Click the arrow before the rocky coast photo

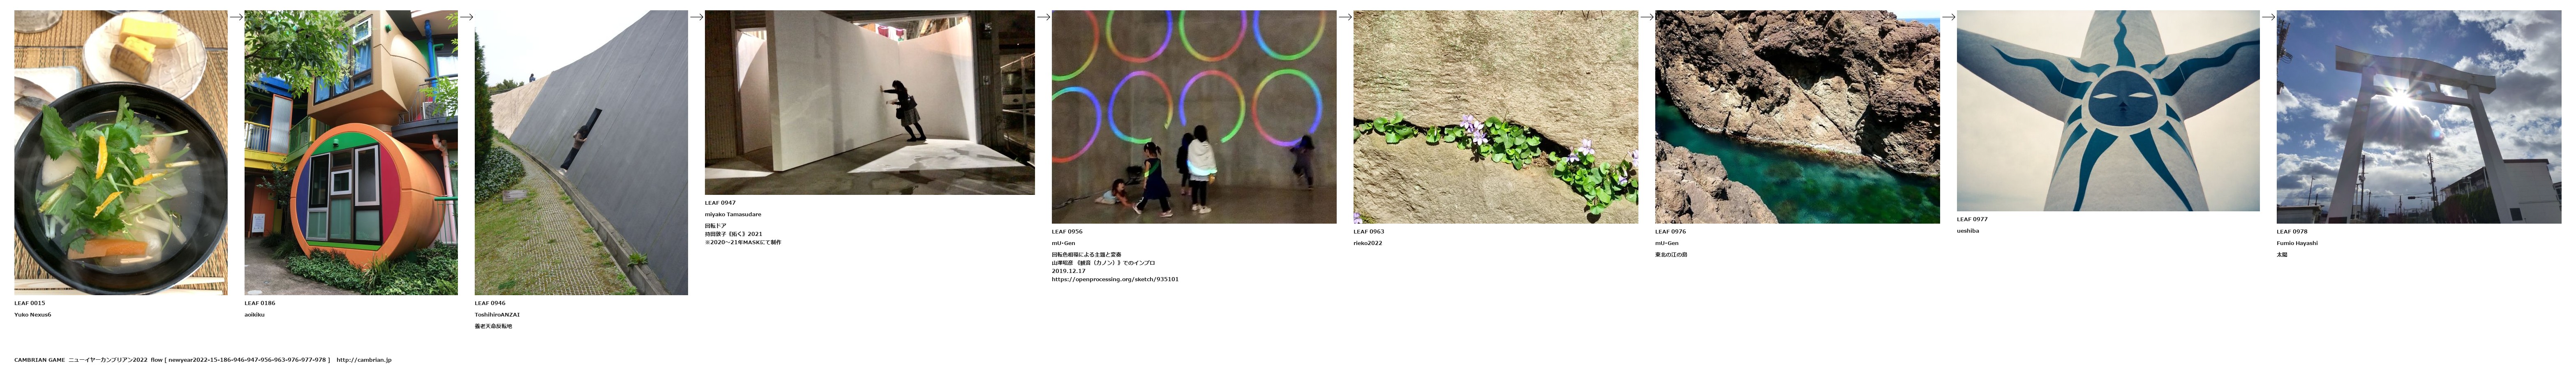click(x=1646, y=16)
